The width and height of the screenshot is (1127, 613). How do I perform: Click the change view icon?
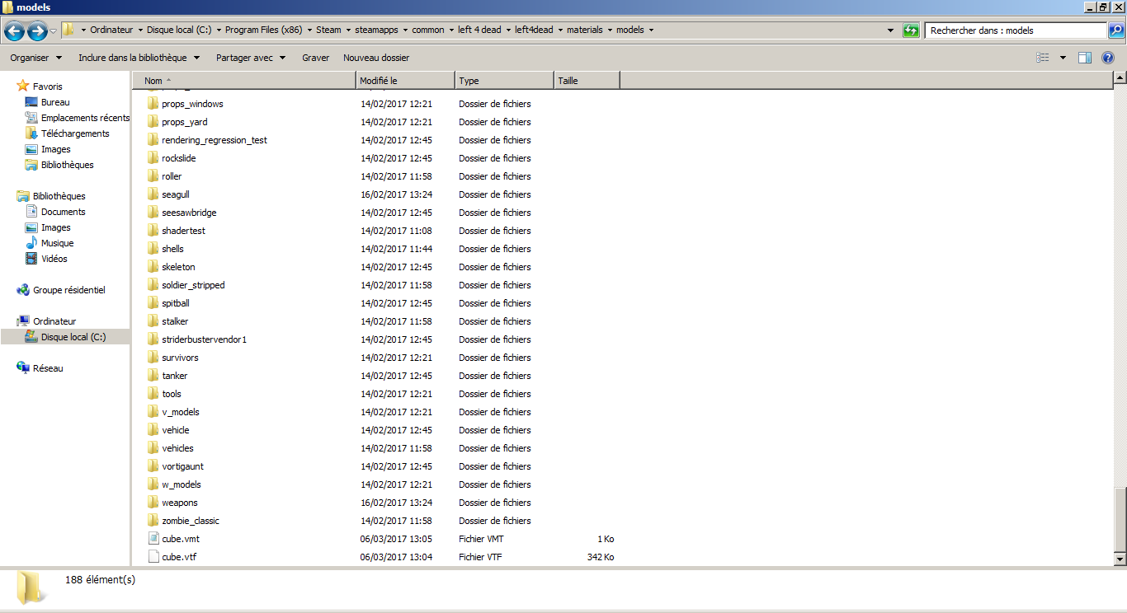(x=1043, y=58)
